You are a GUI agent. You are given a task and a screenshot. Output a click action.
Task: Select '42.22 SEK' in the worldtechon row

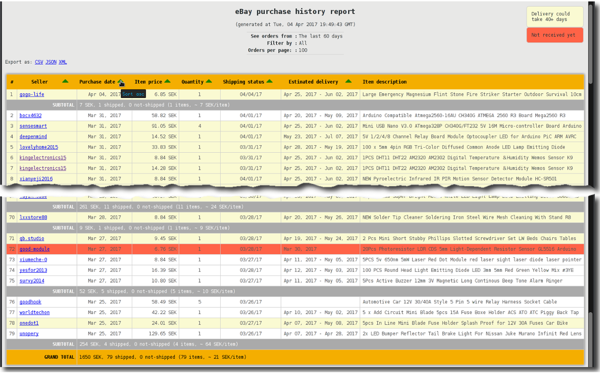click(x=164, y=312)
